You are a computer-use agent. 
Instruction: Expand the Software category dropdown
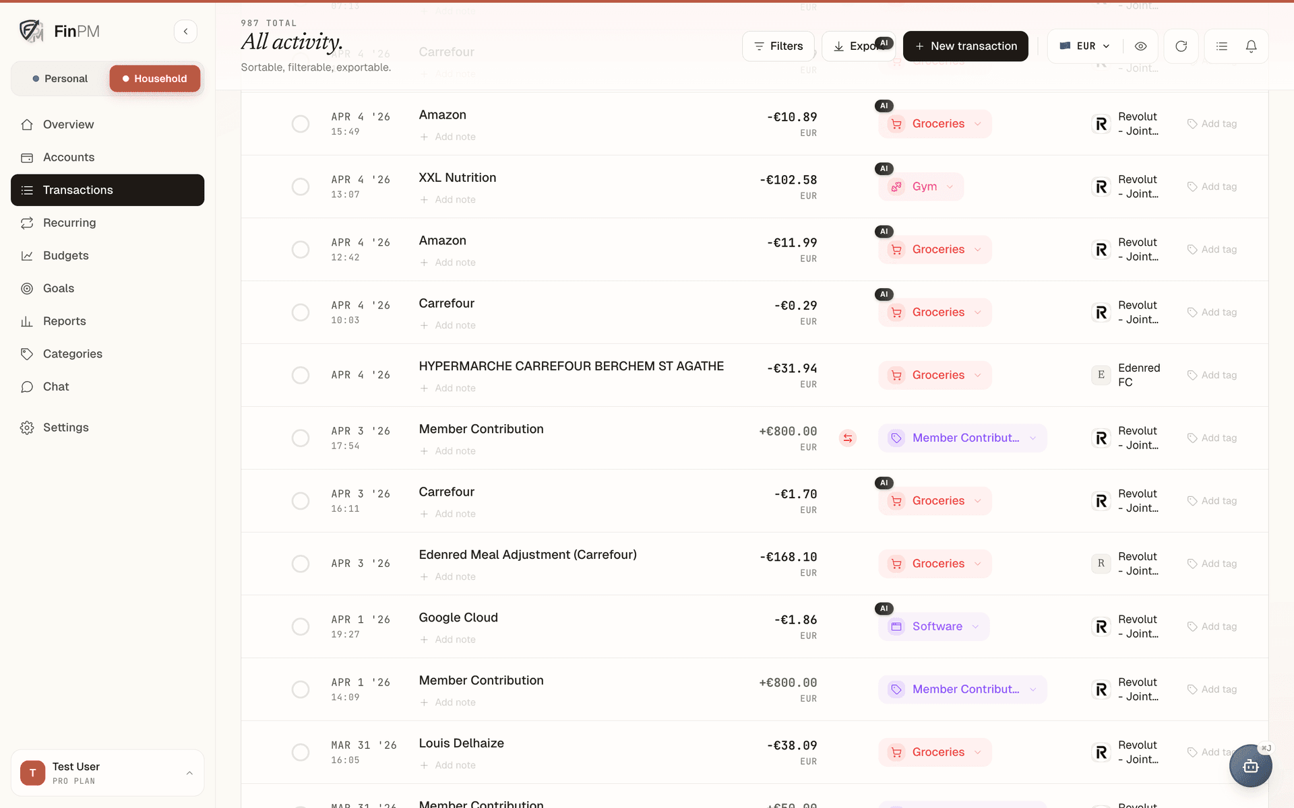pyautogui.click(x=933, y=627)
